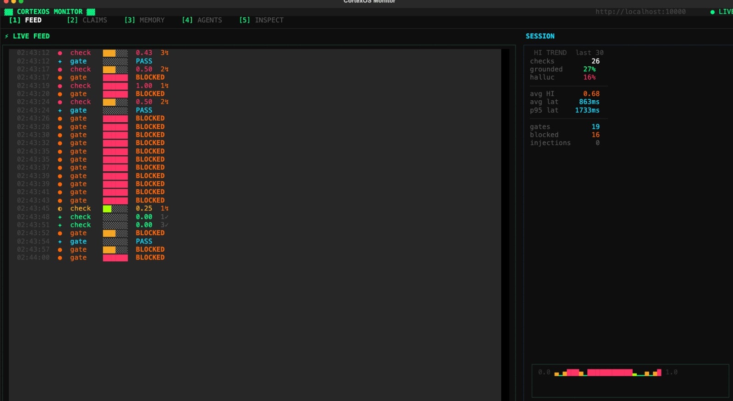This screenshot has height=401, width=733.
Task: Click the avg lat value 863ms
Action: click(589, 102)
